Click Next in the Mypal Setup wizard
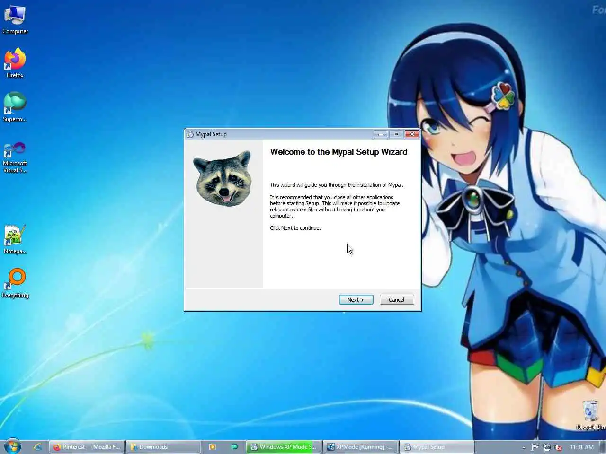The width and height of the screenshot is (606, 454). 356,300
